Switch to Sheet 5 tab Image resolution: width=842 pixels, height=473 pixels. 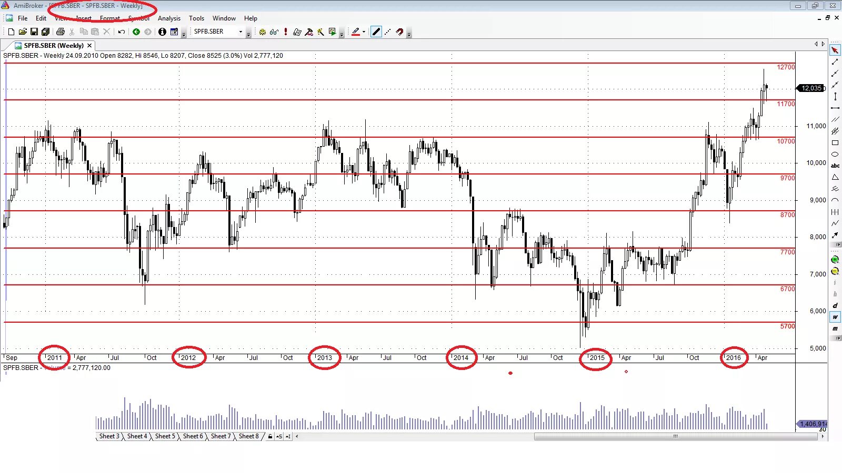(165, 436)
